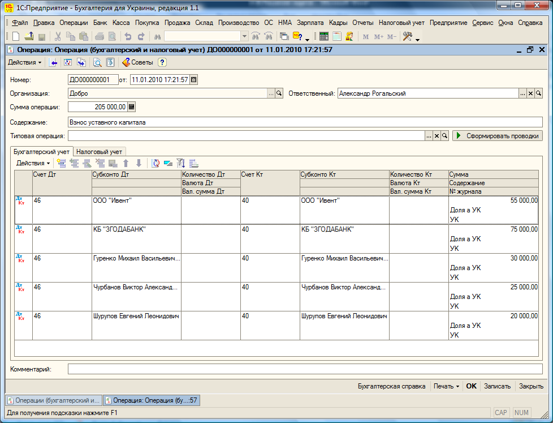
Task: Click Copy row icon in entries toolbar
Action: 74,163
